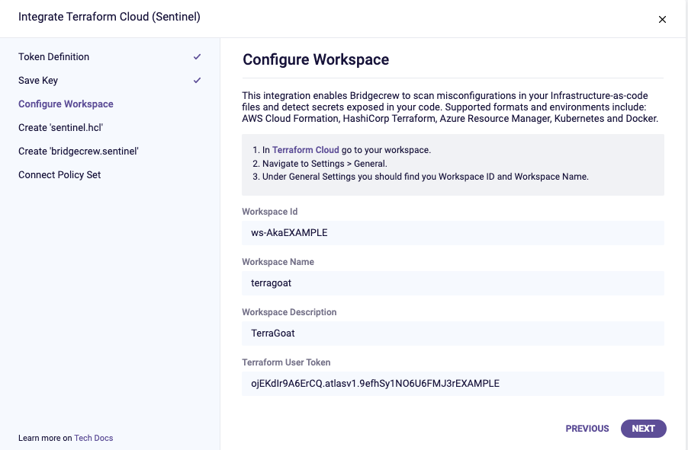
Task: Click the Token Definition completed checkmark
Action: [197, 56]
